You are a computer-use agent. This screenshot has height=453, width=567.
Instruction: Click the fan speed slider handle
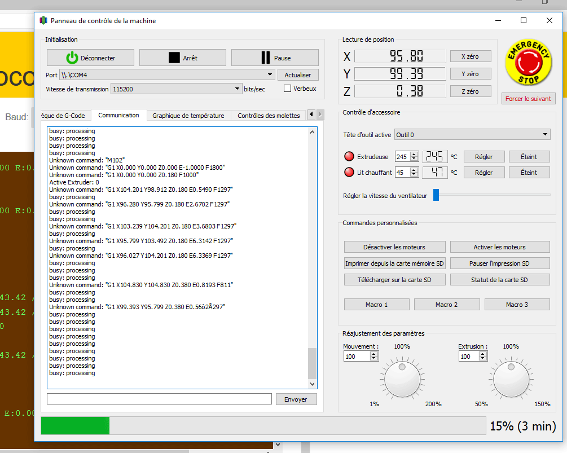[x=436, y=195]
